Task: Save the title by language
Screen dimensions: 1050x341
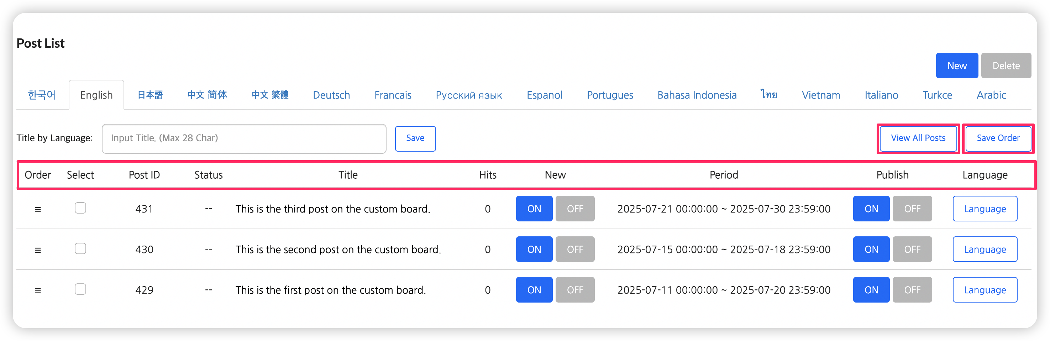Action: click(415, 138)
